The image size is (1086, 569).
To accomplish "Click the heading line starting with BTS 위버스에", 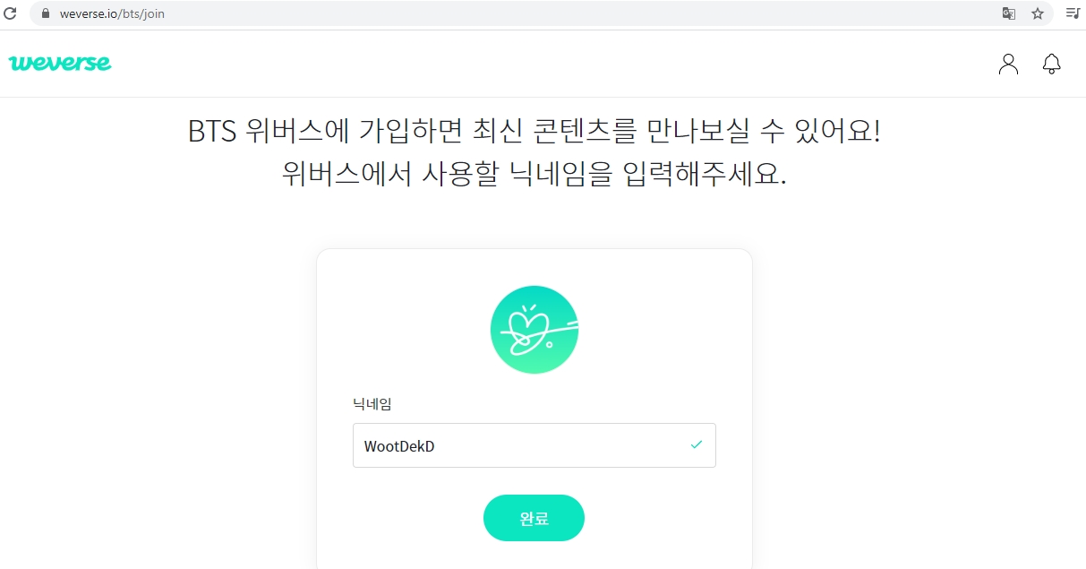I will point(534,132).
